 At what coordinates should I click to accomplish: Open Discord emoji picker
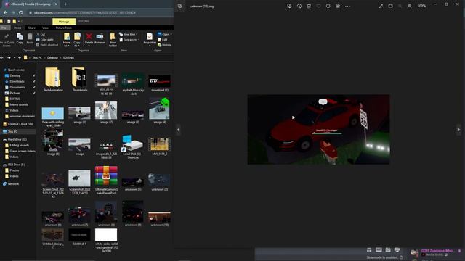[397, 250]
